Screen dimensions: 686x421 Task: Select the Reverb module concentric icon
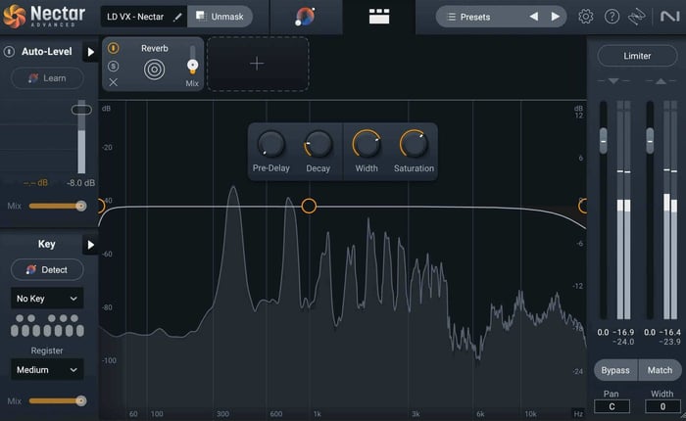155,70
